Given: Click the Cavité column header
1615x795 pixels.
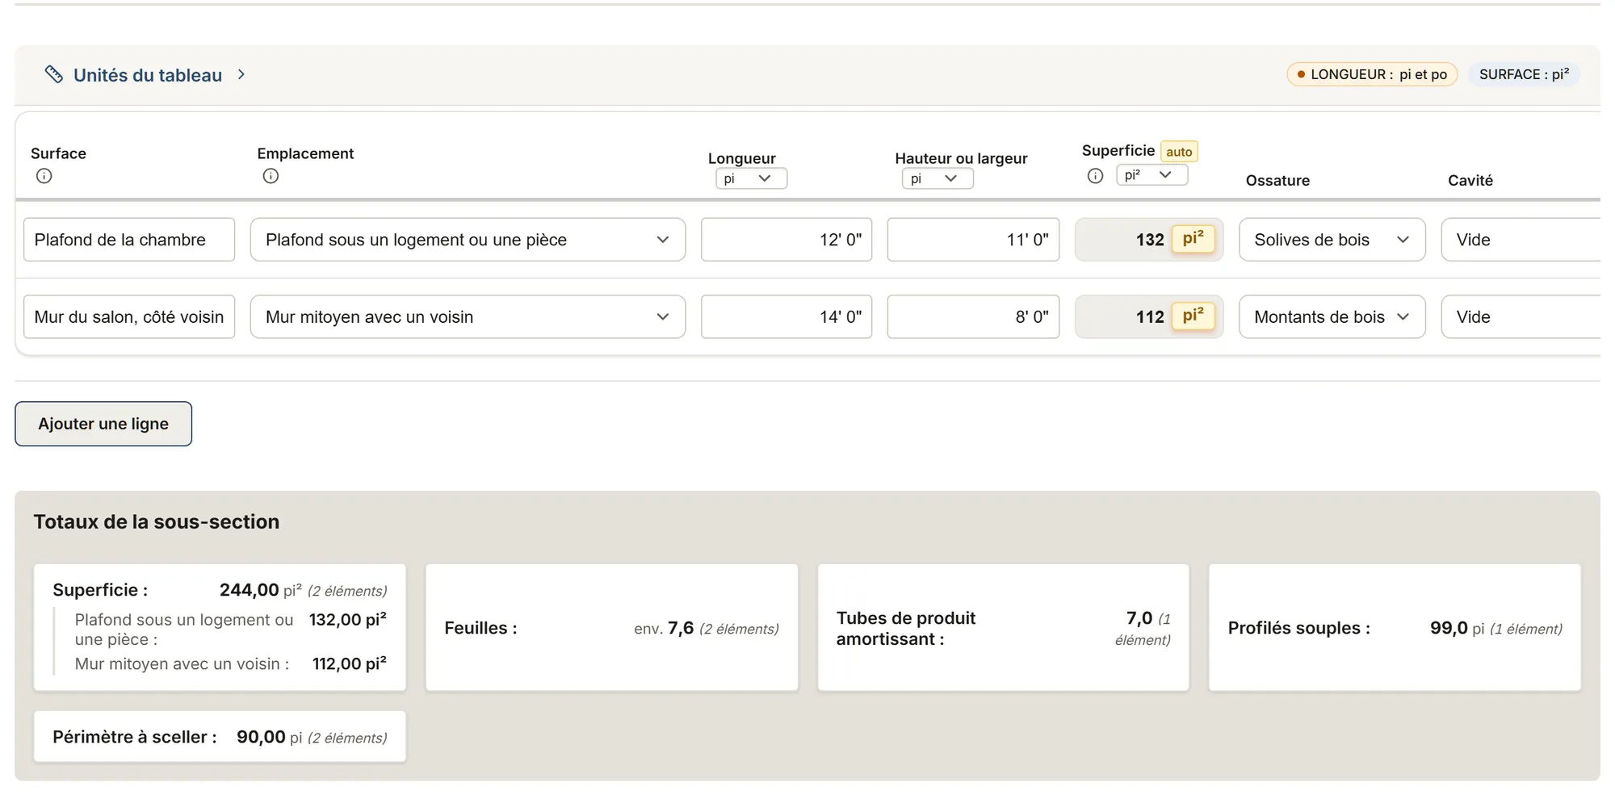Looking at the screenshot, I should coord(1470,181).
